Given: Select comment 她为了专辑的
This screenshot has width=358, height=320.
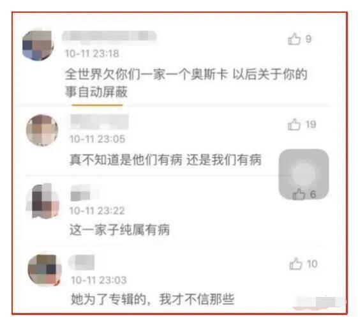Looking at the screenshot, I should [153, 299].
